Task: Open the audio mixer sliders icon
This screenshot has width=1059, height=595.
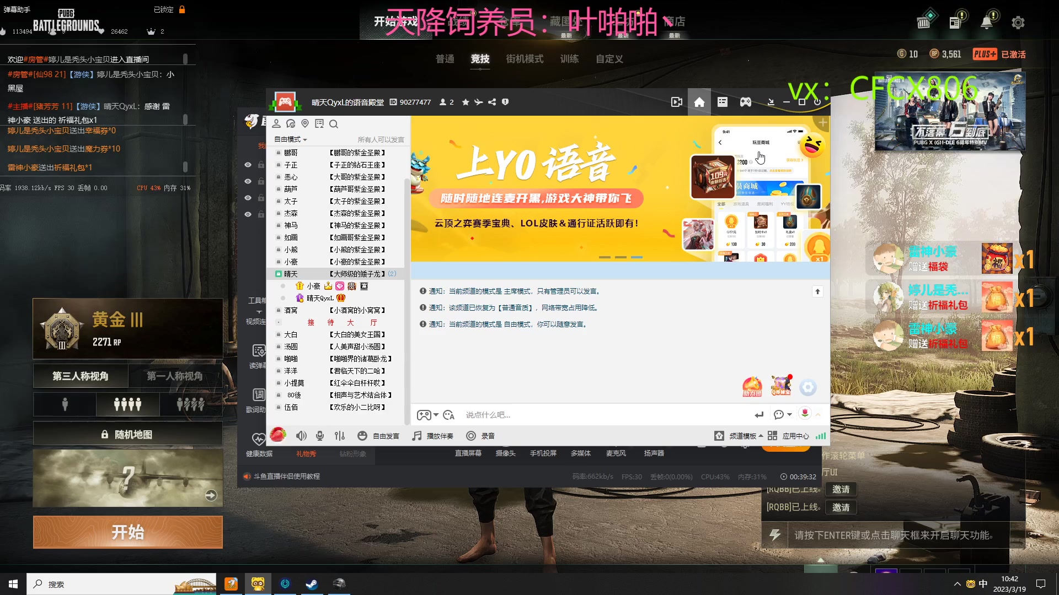Action: click(340, 435)
